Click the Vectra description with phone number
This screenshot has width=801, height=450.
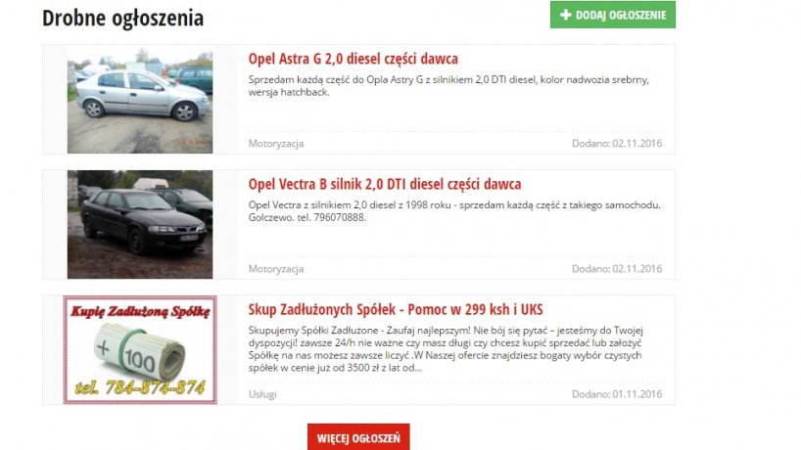[454, 210]
